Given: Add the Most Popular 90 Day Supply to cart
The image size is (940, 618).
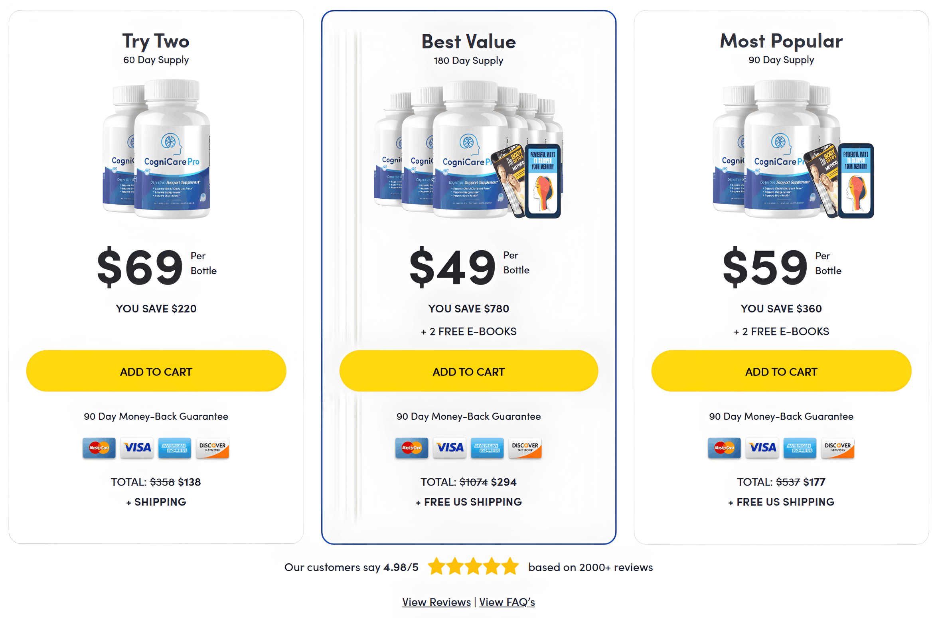Looking at the screenshot, I should [x=781, y=371].
